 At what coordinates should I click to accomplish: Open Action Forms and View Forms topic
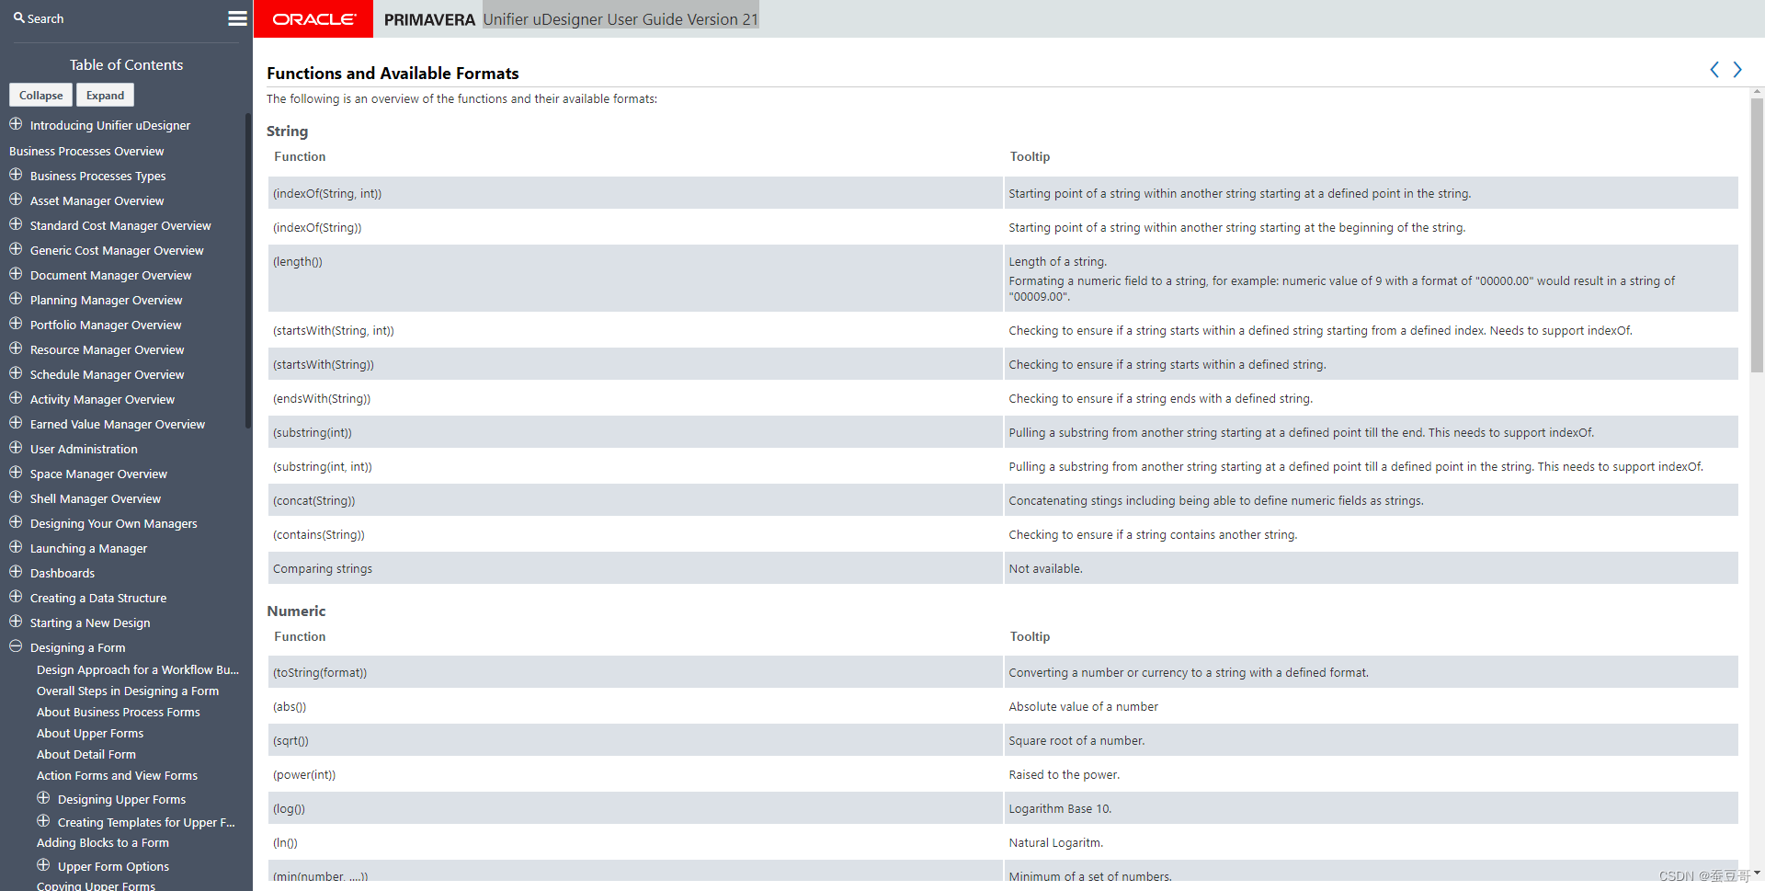[x=117, y=776]
